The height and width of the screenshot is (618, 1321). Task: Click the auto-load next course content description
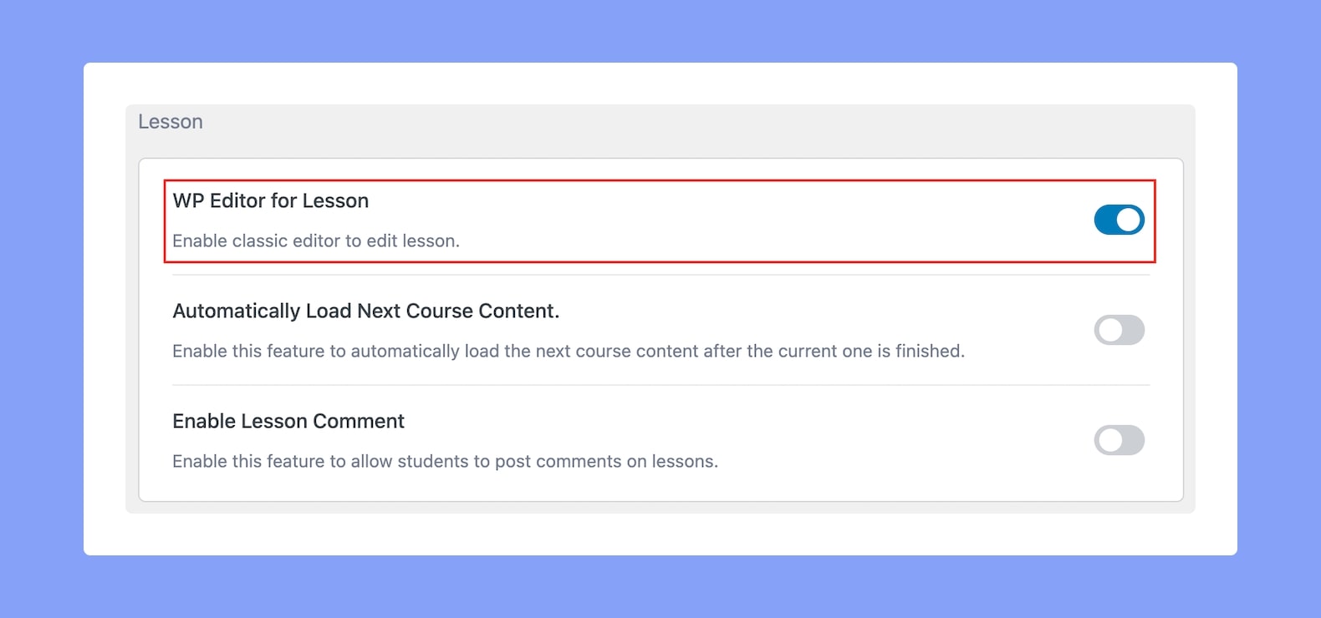click(569, 351)
